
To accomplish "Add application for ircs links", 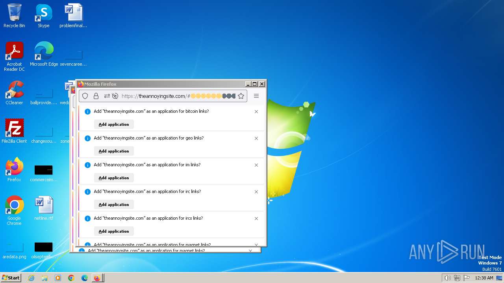I will coord(114,231).
